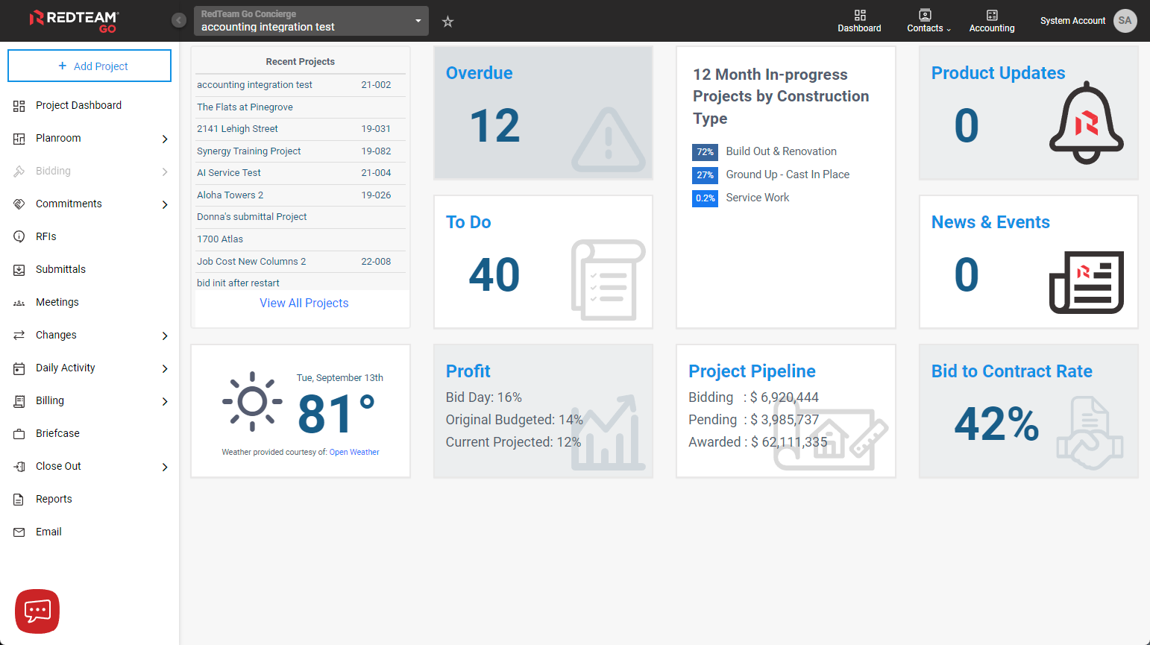Screen dimensions: 1150x645
Task: Open the View All Projects link
Action: click(x=304, y=303)
